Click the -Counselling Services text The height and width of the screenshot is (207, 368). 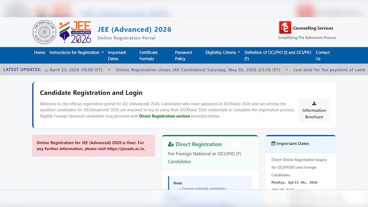(x=312, y=28)
